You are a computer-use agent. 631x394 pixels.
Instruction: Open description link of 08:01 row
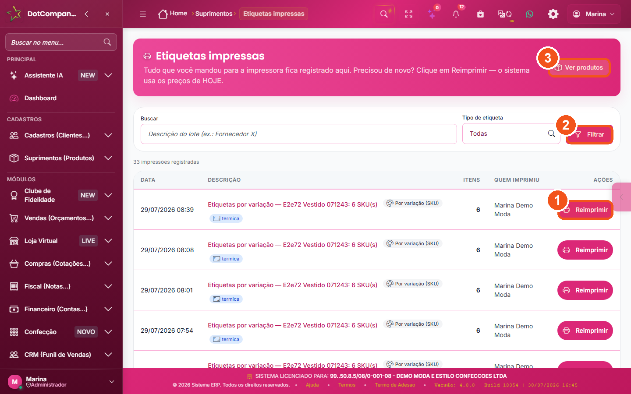292,285
